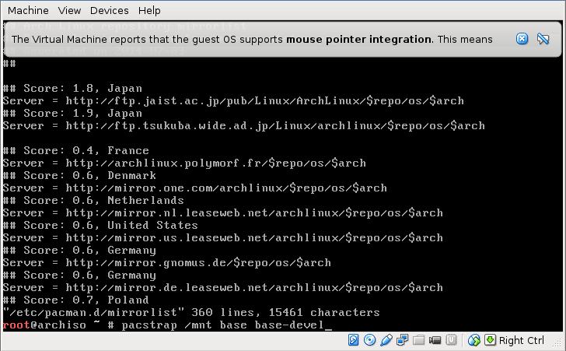Click the root@archiso prompt text
Screen dimensions: 566x351
pos(44,325)
